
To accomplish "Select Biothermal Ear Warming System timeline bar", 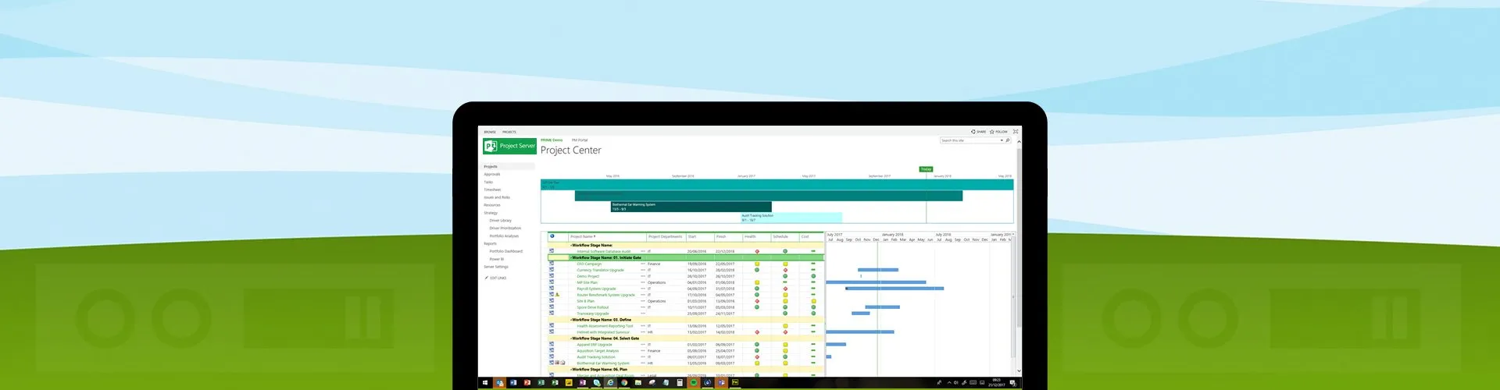I will (x=691, y=207).
